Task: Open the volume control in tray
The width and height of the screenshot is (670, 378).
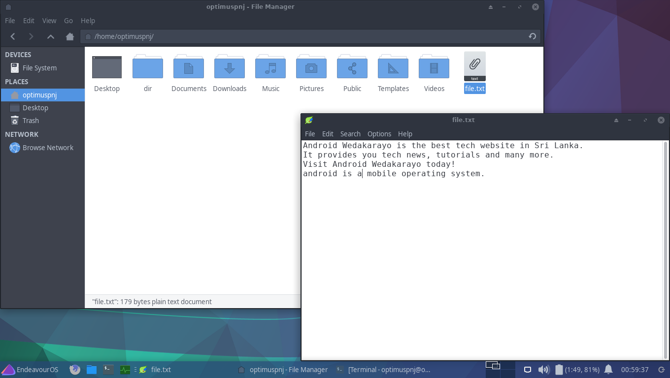Action: click(543, 370)
